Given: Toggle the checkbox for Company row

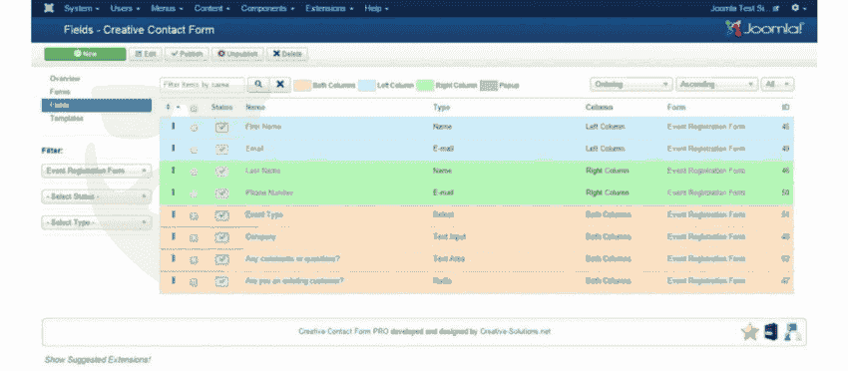Looking at the screenshot, I should 195,237.
